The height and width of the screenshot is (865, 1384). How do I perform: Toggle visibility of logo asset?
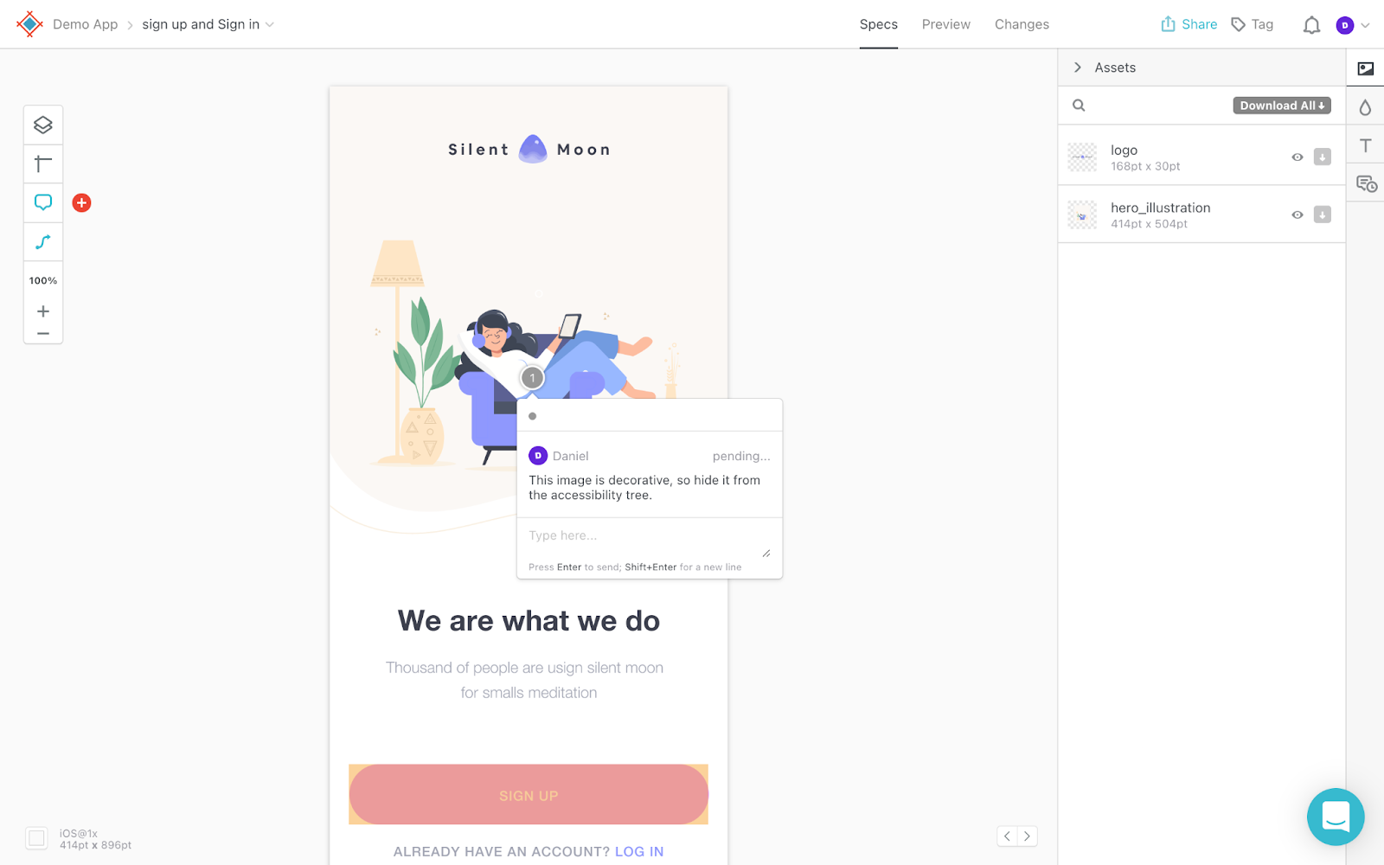click(1297, 157)
